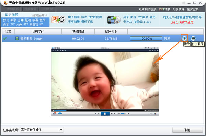206x136 pixels.
Task: Click the 剪切 help link
Action: click(6, 20)
